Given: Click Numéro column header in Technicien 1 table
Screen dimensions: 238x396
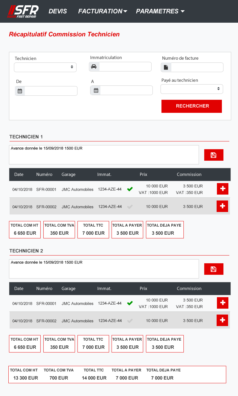Looking at the screenshot, I should (x=44, y=174).
